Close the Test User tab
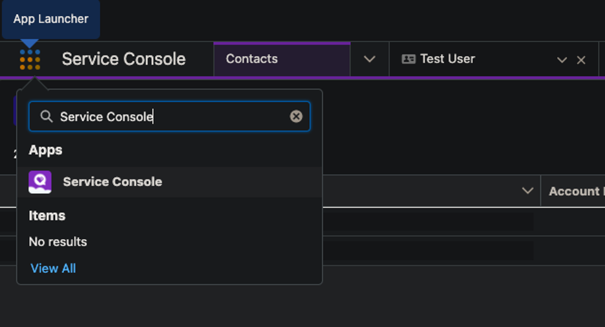The height and width of the screenshot is (327, 605). tap(581, 60)
